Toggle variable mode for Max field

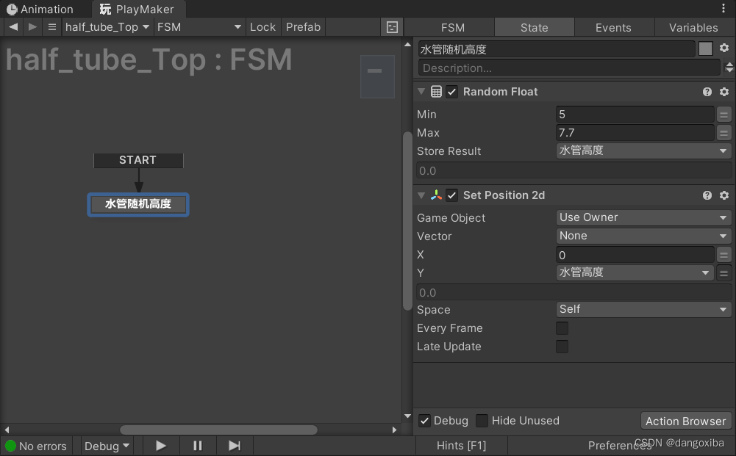[724, 133]
